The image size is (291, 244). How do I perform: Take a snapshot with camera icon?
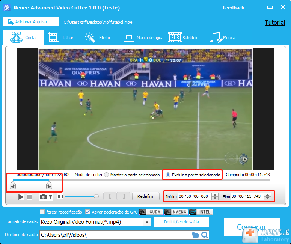(43, 197)
